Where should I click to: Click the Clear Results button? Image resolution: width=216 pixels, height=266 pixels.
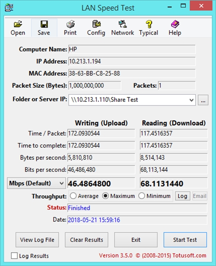click(x=87, y=240)
